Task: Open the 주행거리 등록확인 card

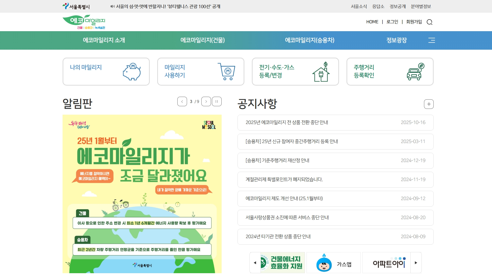Action: 390,72
